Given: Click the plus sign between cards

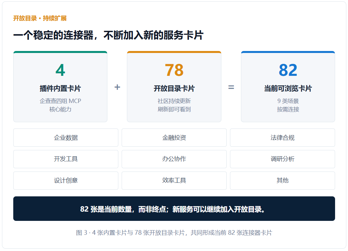Looking at the screenshot, I should point(117,87).
